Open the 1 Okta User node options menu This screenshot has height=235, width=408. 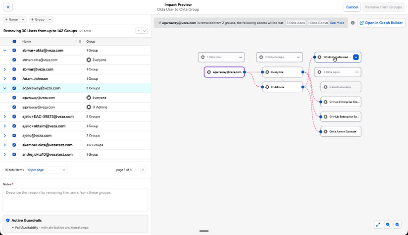pyautogui.click(x=240, y=57)
